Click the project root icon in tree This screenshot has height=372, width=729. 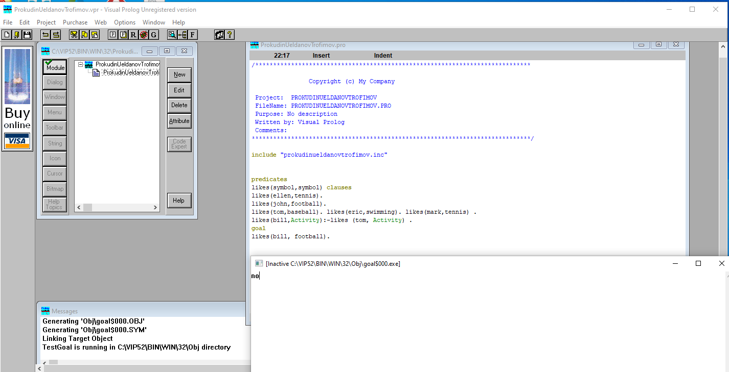(88, 64)
